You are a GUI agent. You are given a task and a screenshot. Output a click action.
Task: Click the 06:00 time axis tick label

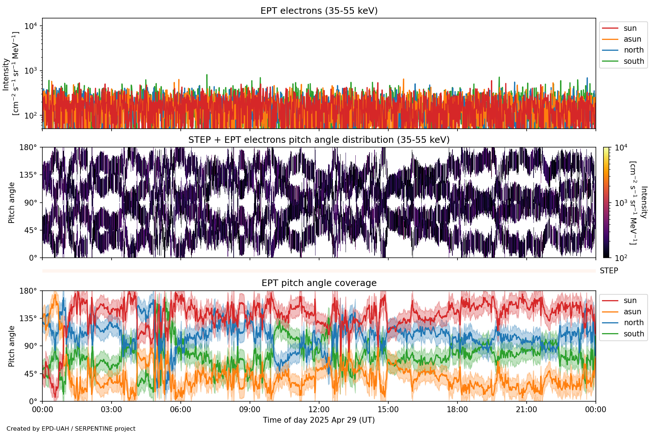[180, 410]
